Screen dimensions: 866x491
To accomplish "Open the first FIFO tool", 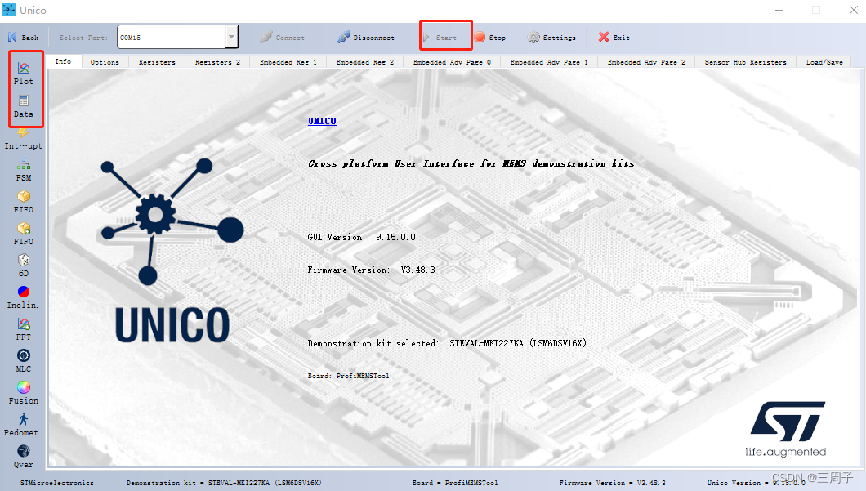I will (x=23, y=202).
